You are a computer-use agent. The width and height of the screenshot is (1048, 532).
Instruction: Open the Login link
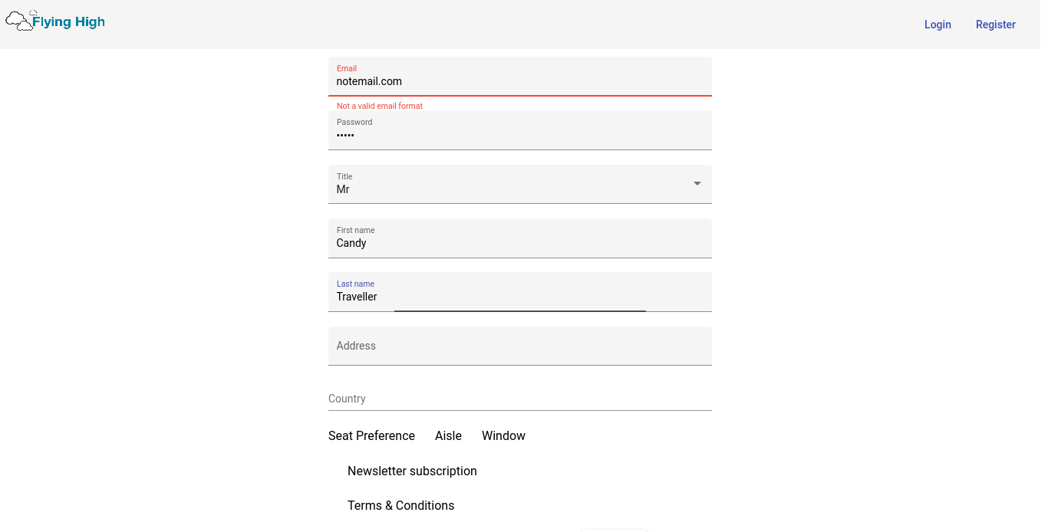pos(938,25)
